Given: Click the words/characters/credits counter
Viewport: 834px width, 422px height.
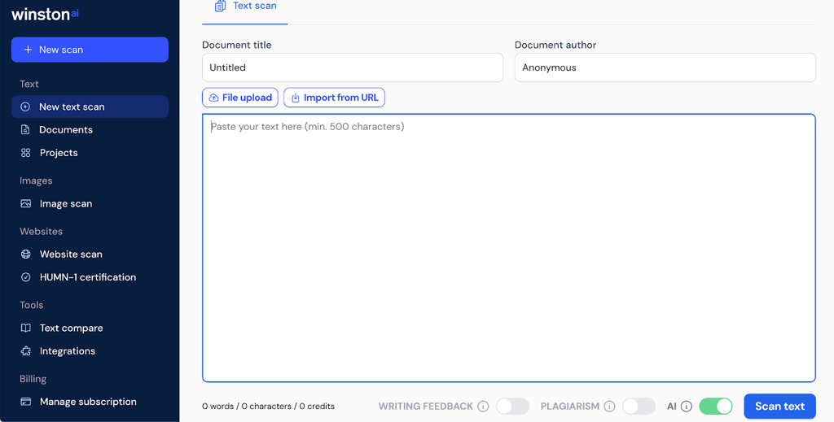Looking at the screenshot, I should [x=268, y=406].
